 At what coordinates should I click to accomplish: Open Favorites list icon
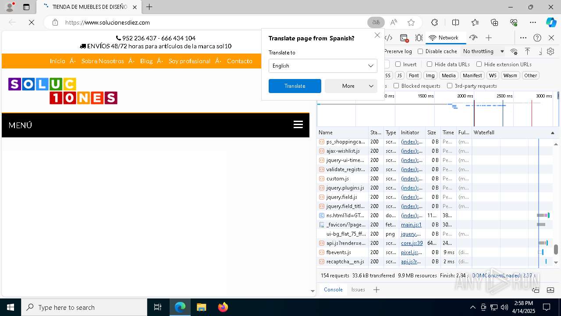(475, 22)
